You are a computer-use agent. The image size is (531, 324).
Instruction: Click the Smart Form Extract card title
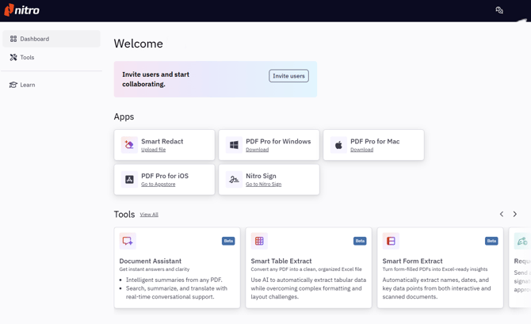pos(412,261)
